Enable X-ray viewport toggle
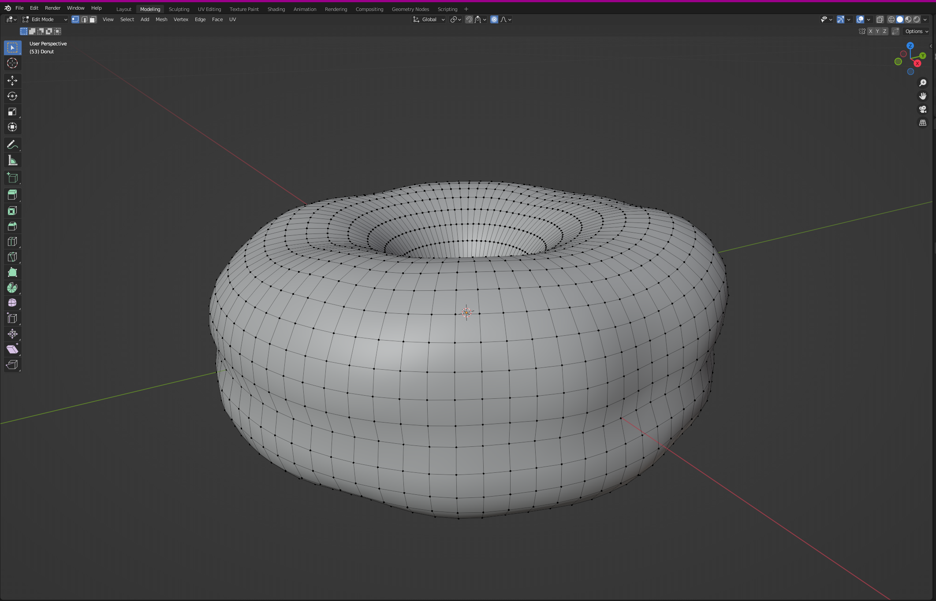 (880, 19)
